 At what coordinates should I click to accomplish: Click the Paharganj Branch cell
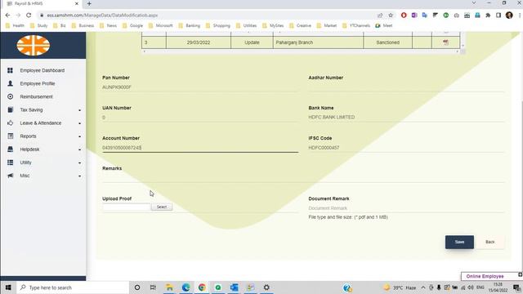point(318,42)
